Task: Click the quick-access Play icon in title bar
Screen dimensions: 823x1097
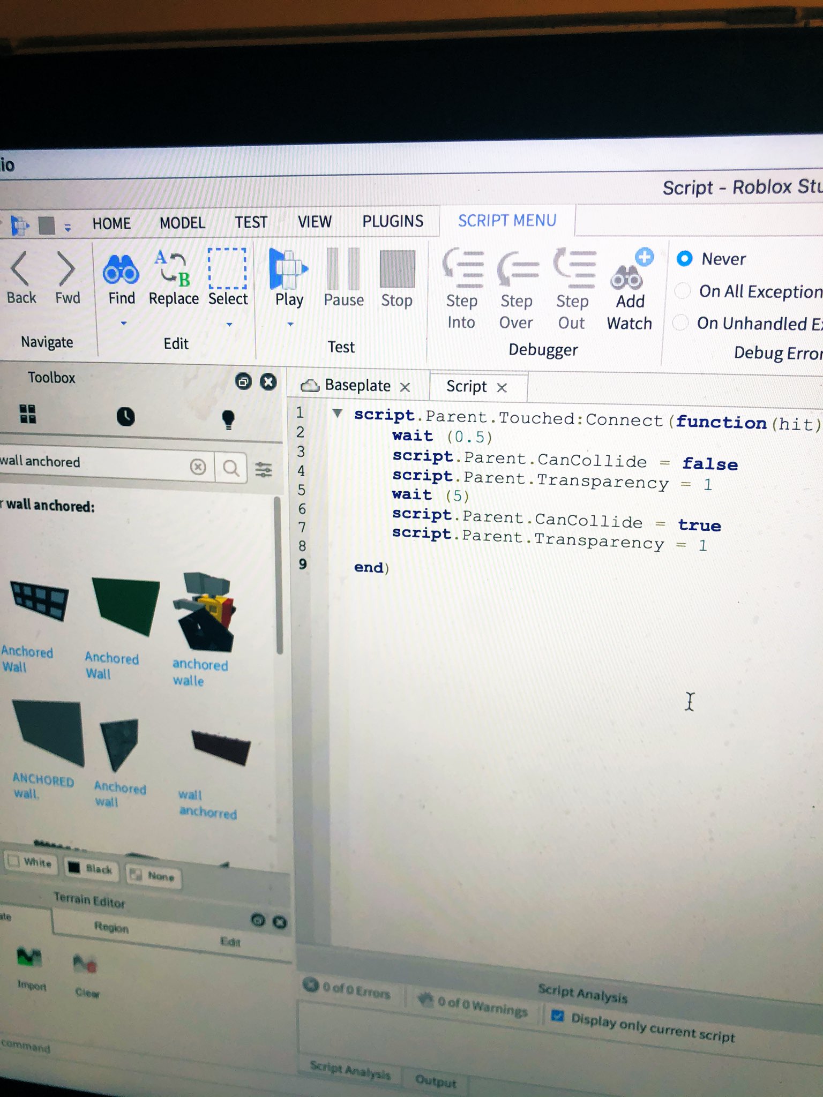Action: pyautogui.click(x=20, y=226)
